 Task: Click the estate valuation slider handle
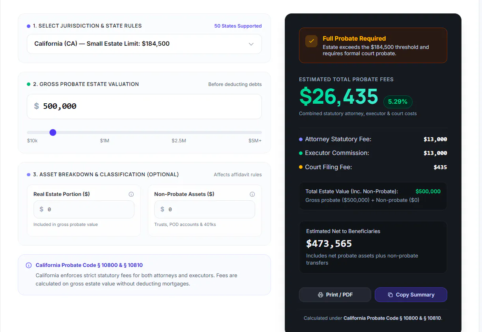click(x=53, y=132)
